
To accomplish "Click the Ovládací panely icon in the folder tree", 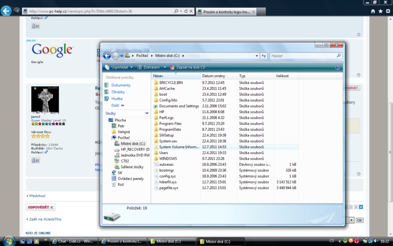I will (x=114, y=178).
